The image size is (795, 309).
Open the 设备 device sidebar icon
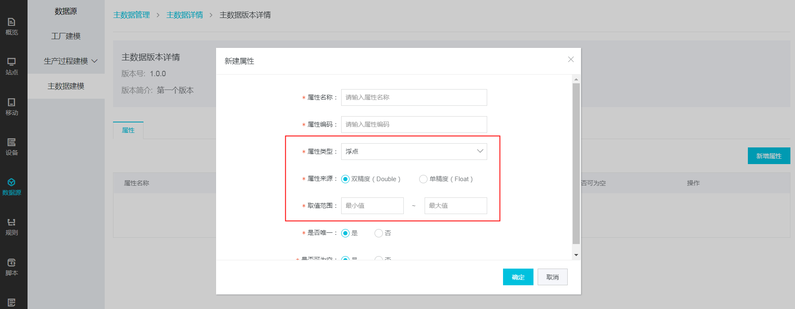click(12, 147)
